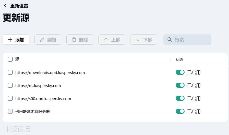Click the up arrow icon for 上移
The height and width of the screenshot is (135, 229).
(106, 40)
